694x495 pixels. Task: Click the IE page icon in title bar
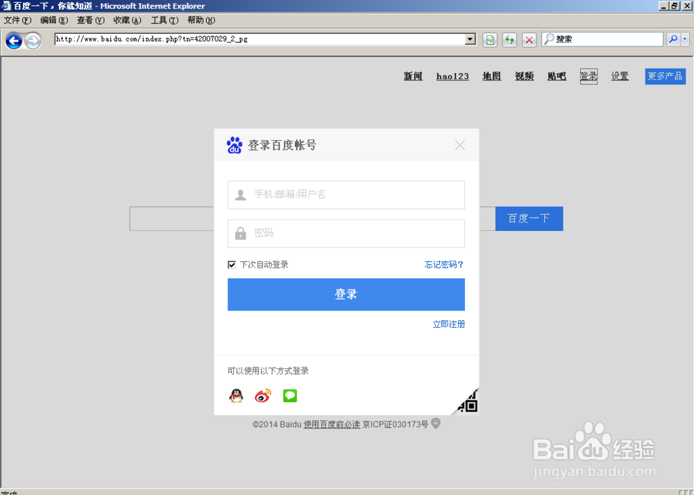point(6,6)
